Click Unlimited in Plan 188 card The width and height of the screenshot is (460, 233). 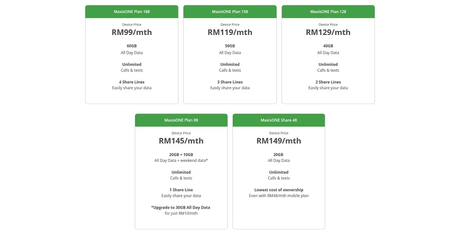point(132,64)
